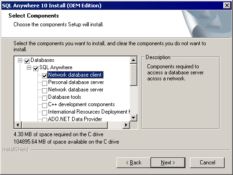Click the horizontal scrollbar left arrow
The width and height of the screenshot is (233, 175).
(x=18, y=125)
